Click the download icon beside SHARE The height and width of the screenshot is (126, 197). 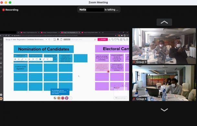(x=110, y=39)
